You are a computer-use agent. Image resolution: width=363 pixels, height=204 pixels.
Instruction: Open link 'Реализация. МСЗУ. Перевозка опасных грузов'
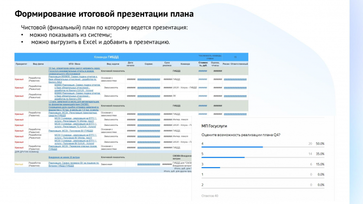click(73, 147)
